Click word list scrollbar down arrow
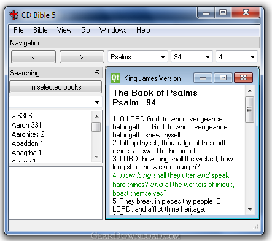 coord(96,157)
